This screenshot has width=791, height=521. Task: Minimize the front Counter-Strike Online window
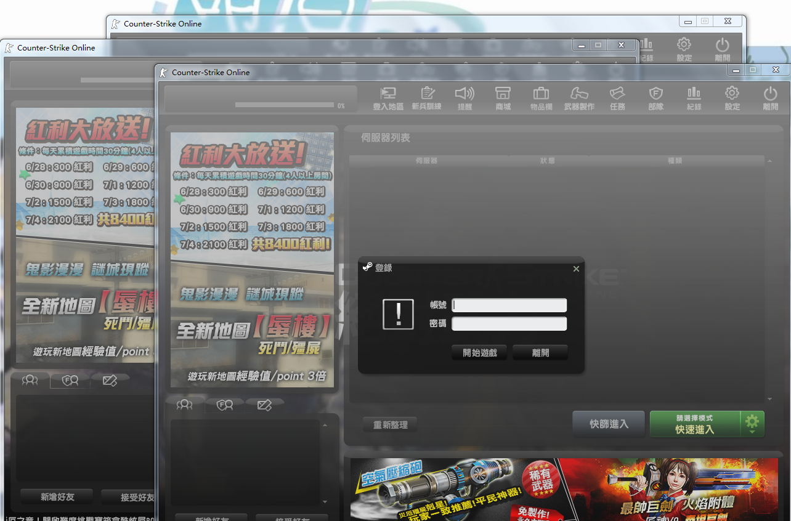736,70
